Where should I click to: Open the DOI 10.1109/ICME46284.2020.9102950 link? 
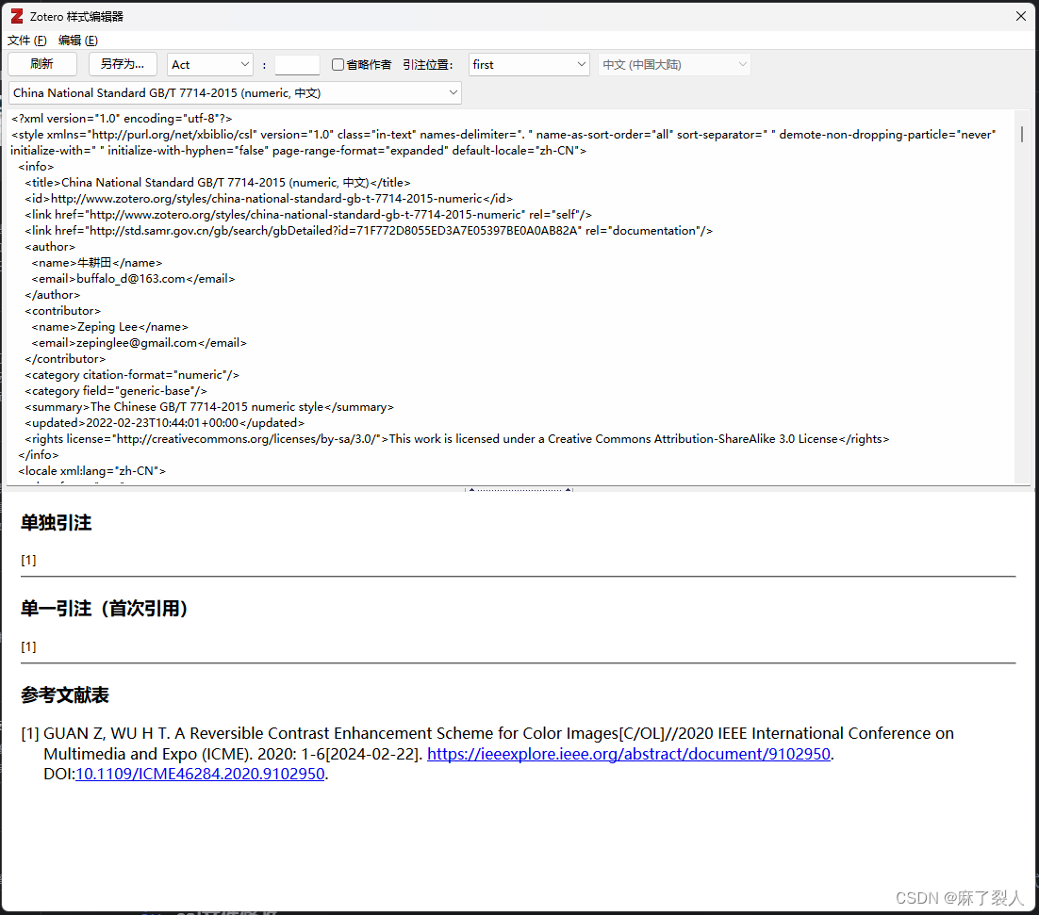pos(200,774)
